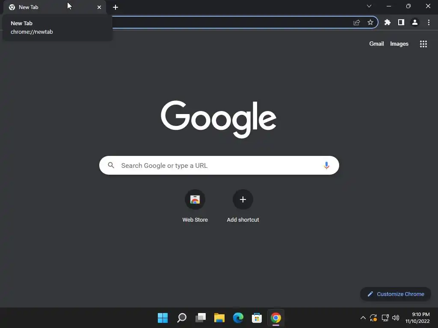The image size is (438, 328).
Task: Open the volume speaker tray icon
Action: tap(396, 318)
